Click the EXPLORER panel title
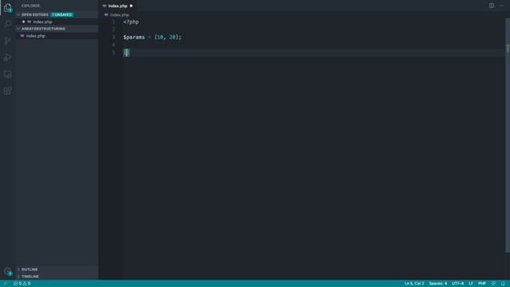 point(30,6)
